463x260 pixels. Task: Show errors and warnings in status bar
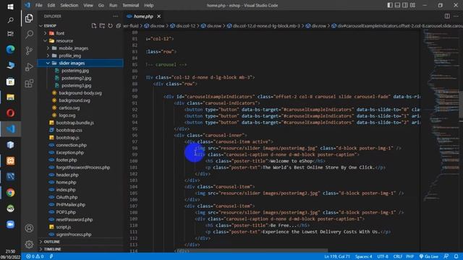tap(35, 256)
